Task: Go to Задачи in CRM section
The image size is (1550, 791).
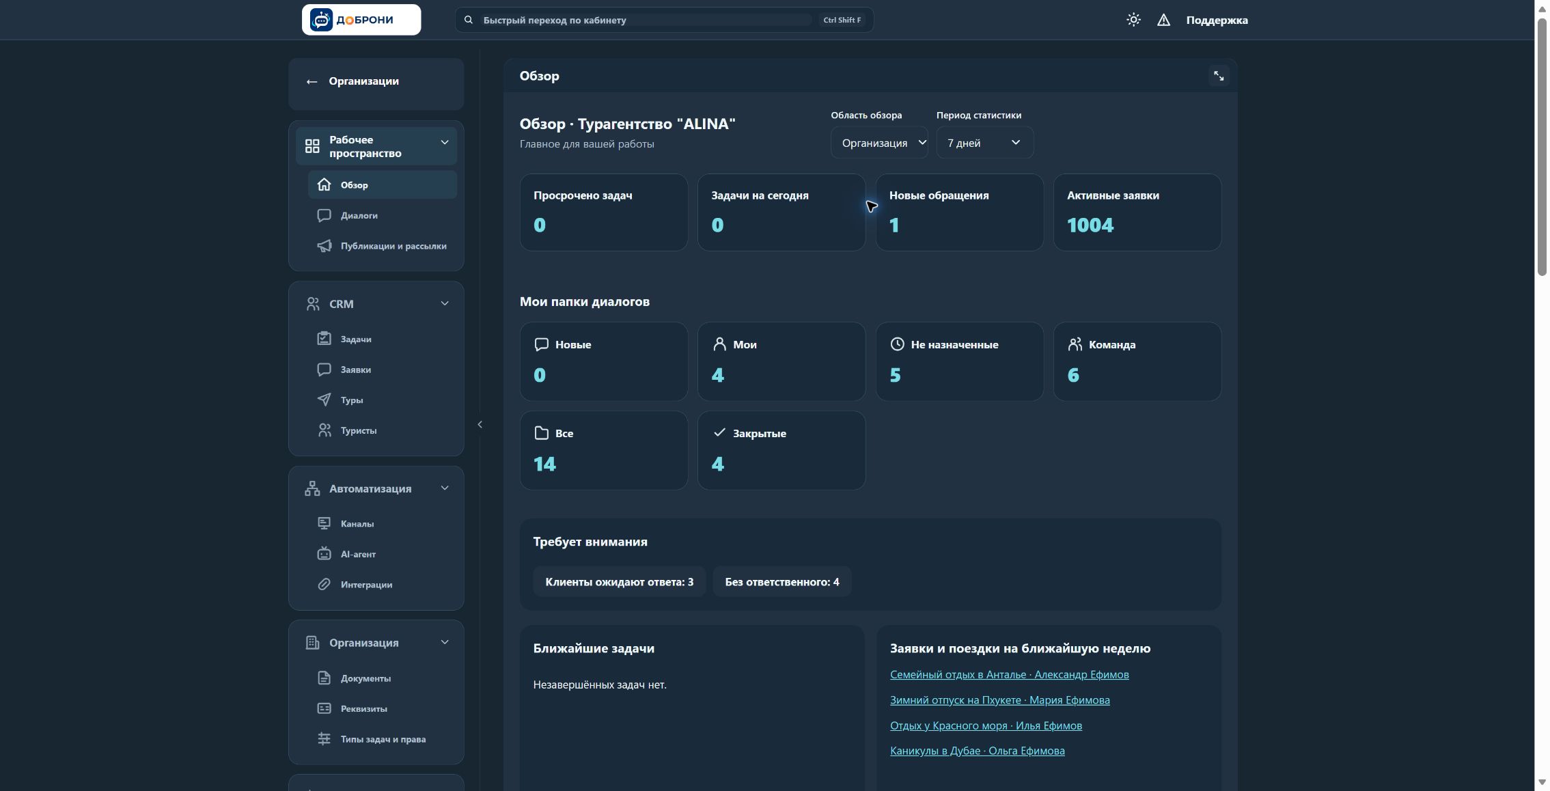Action: (x=383, y=339)
